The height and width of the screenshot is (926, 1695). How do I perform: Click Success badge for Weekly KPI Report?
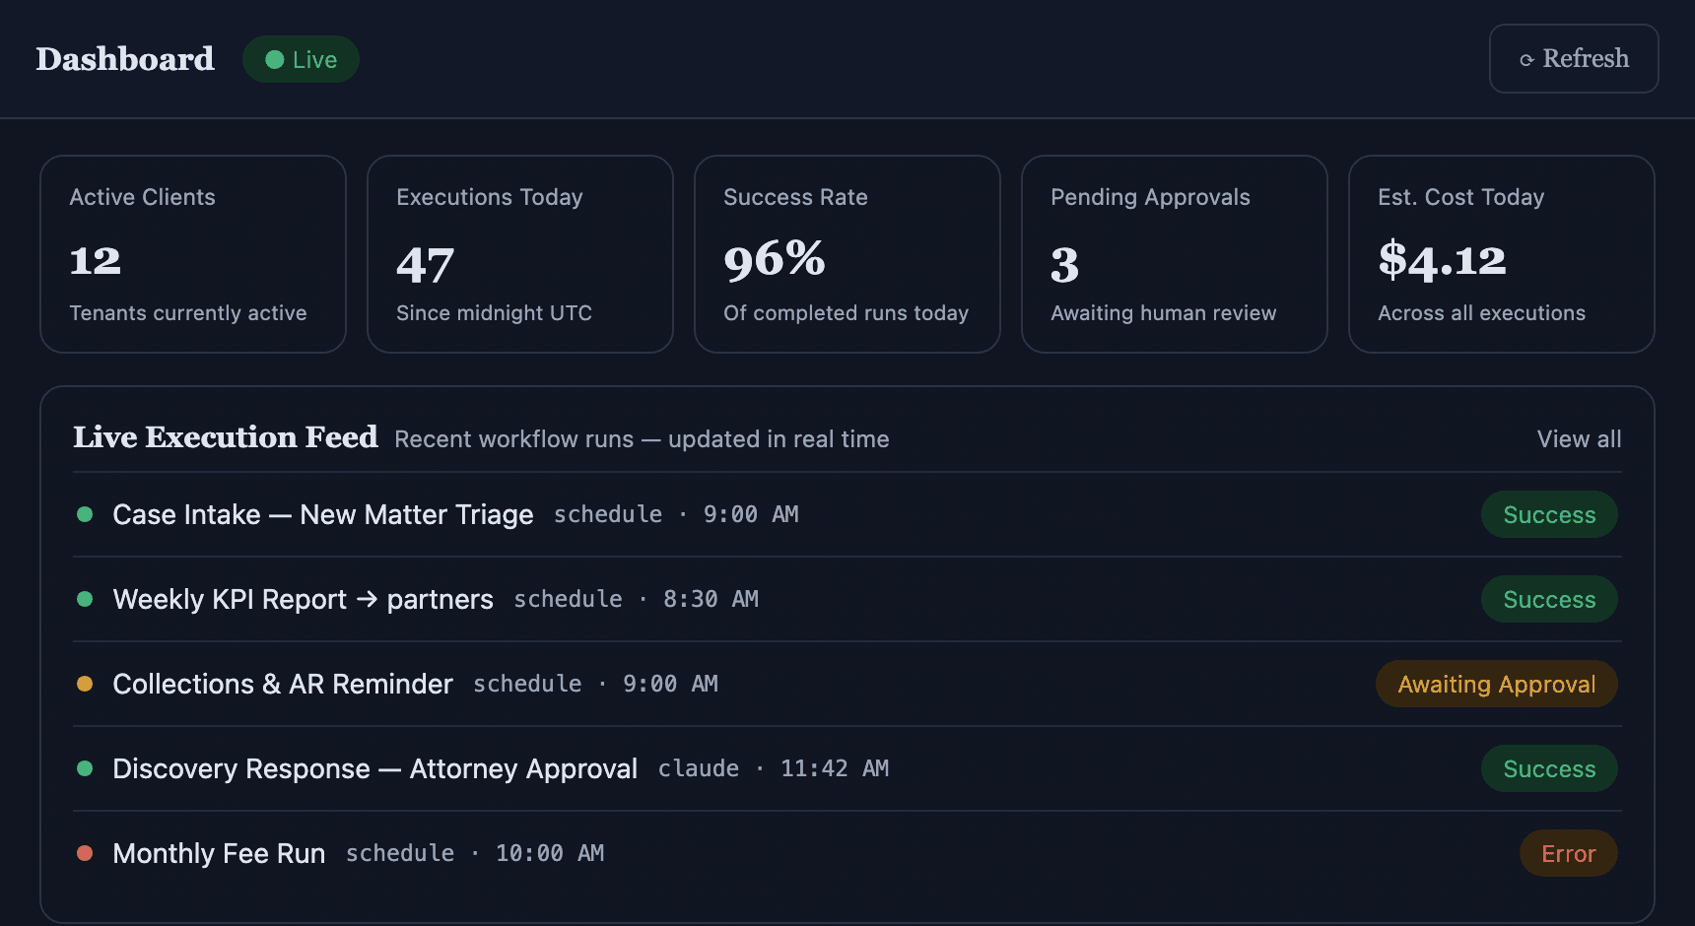click(1549, 599)
